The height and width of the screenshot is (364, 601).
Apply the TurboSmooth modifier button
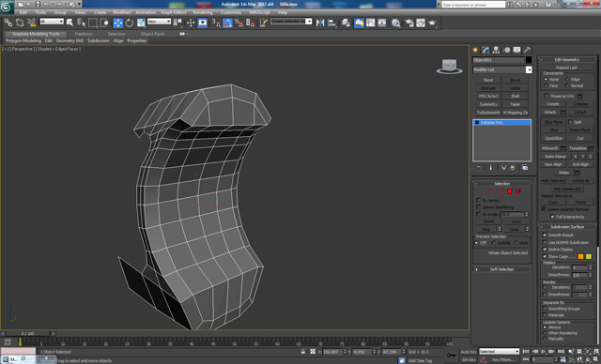pyautogui.click(x=488, y=113)
